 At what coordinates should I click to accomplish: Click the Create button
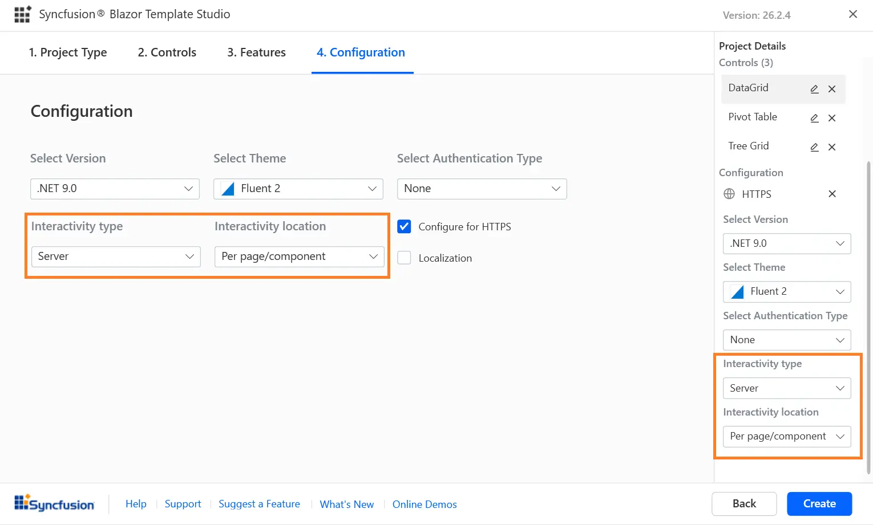(x=819, y=503)
